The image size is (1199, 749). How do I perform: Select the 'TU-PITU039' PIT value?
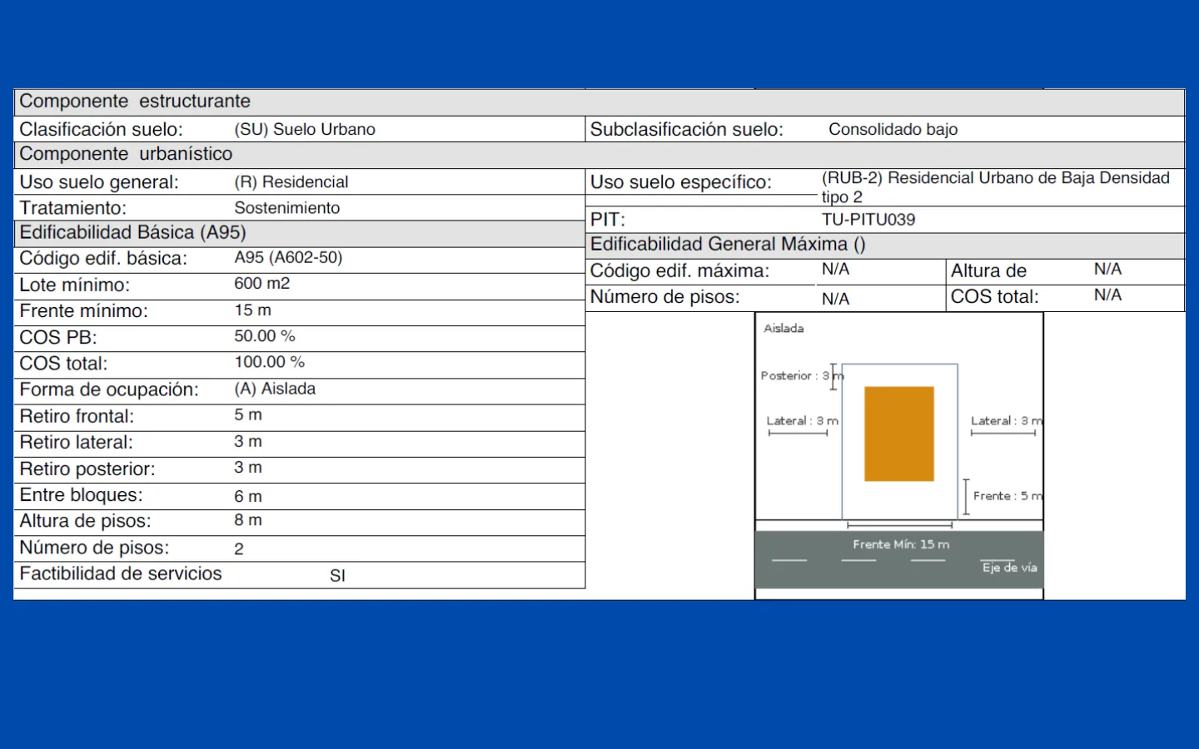coord(868,220)
